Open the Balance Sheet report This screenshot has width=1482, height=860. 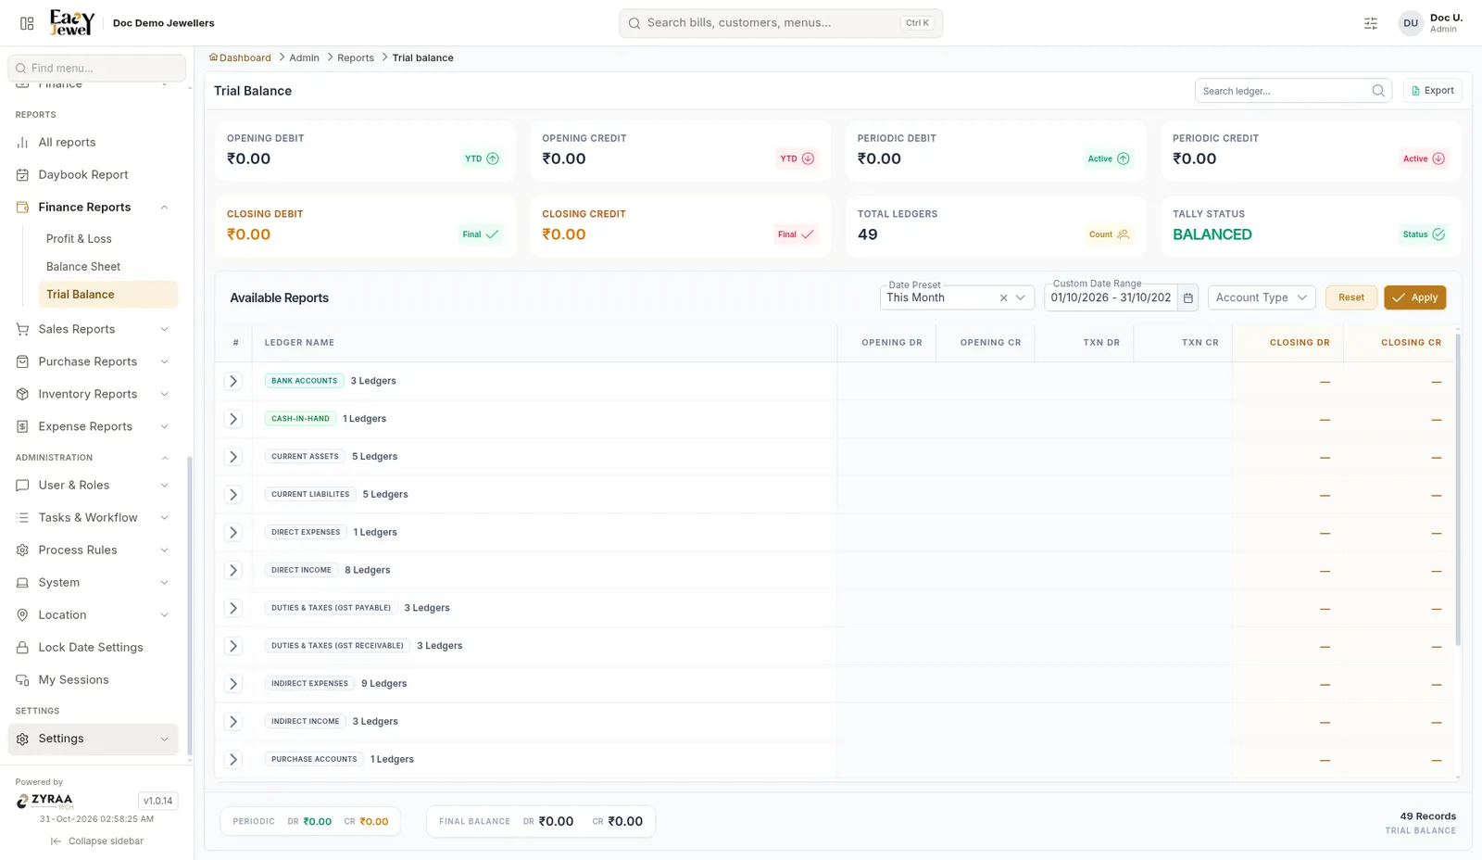click(83, 266)
